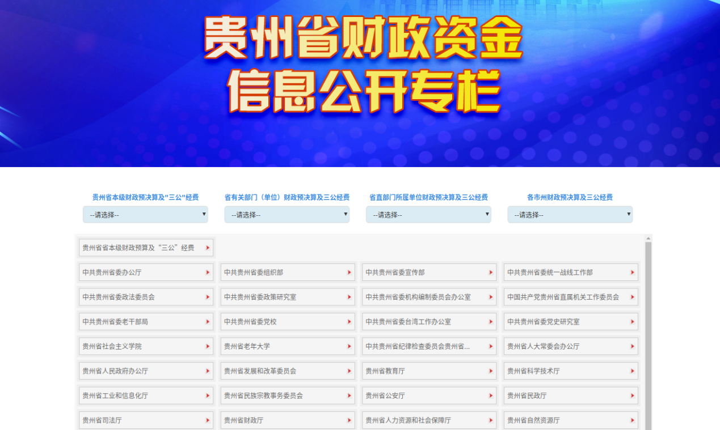Click red arrow next to 贵州省教育厅
Image resolution: width=720 pixels, height=430 pixels.
pyautogui.click(x=491, y=371)
